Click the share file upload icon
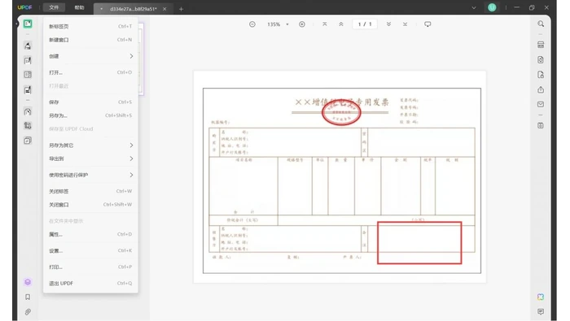The image size is (570, 321). pyautogui.click(x=541, y=89)
